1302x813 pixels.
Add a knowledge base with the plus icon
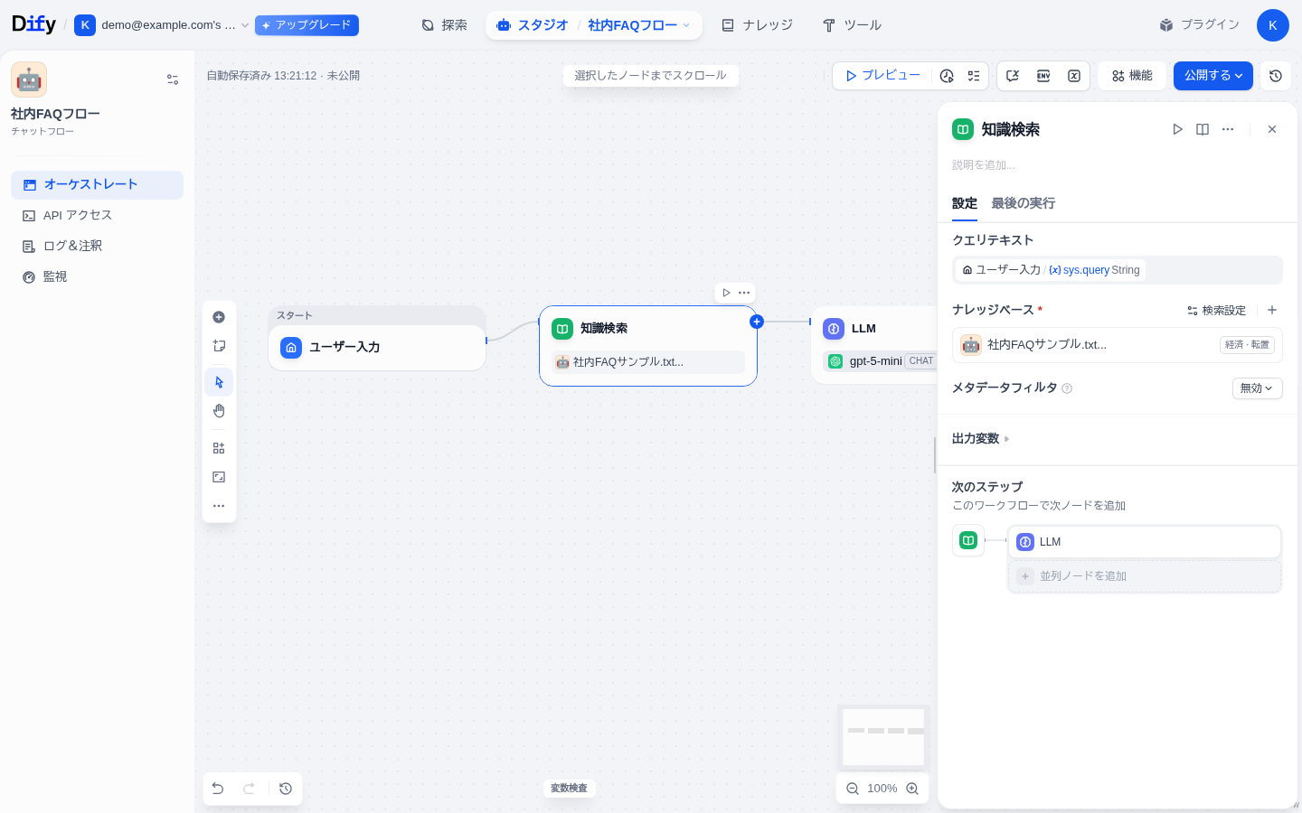pos(1272,310)
